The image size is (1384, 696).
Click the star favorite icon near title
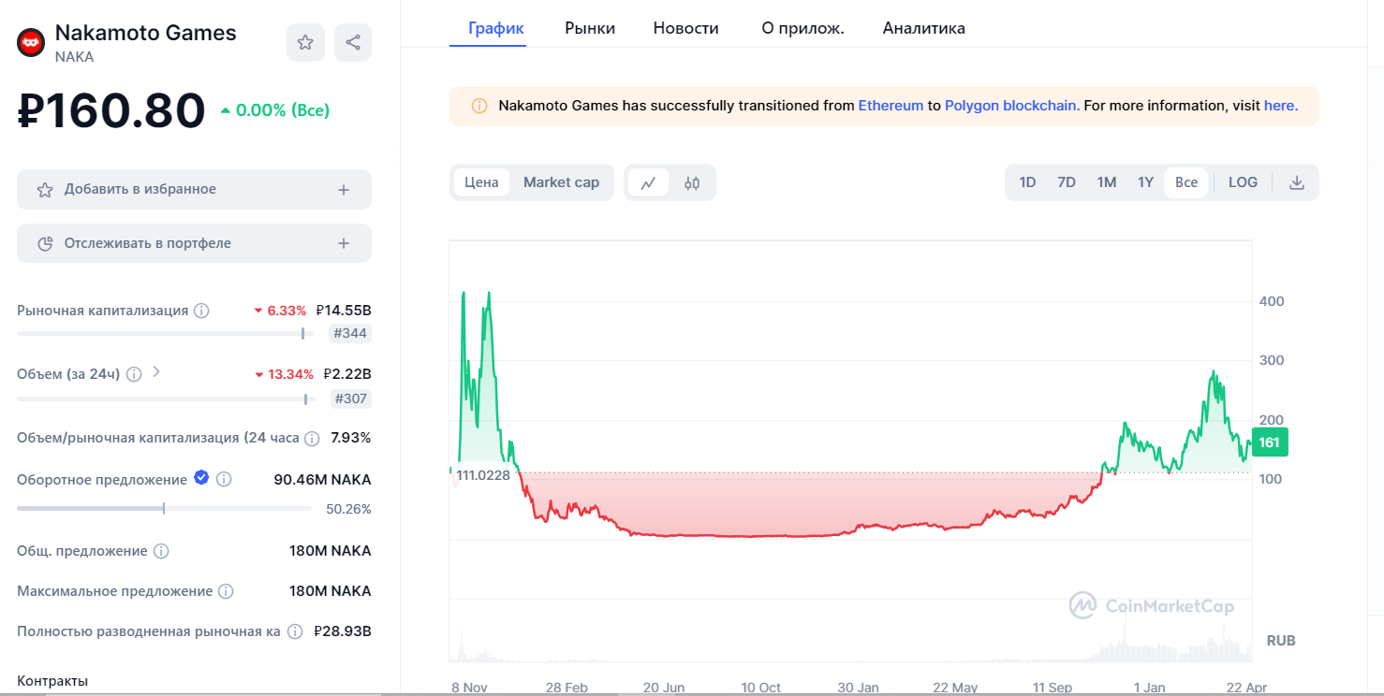[x=305, y=42]
